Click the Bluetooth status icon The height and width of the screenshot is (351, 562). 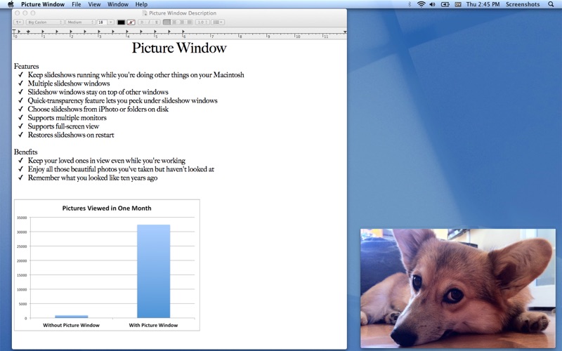click(x=410, y=4)
